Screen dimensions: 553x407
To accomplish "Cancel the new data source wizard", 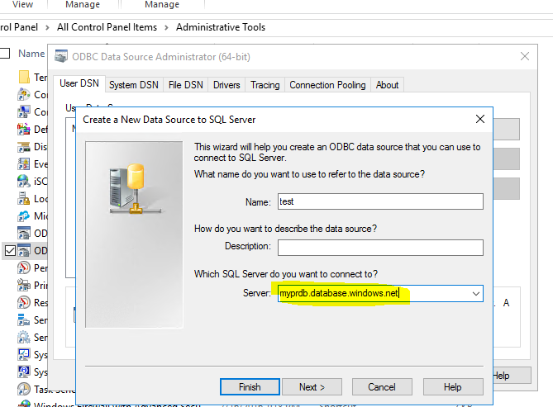I will (382, 387).
